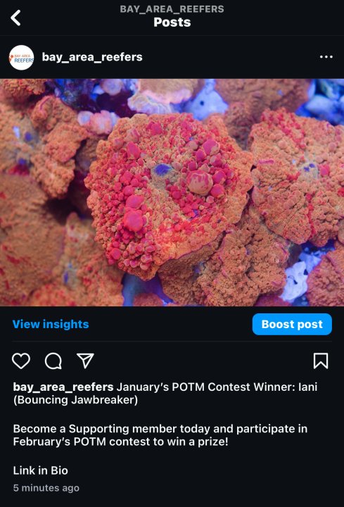The image size is (344, 507).
Task: Tap the BAY_AREA_REEFERS header label
Action: (172, 8)
